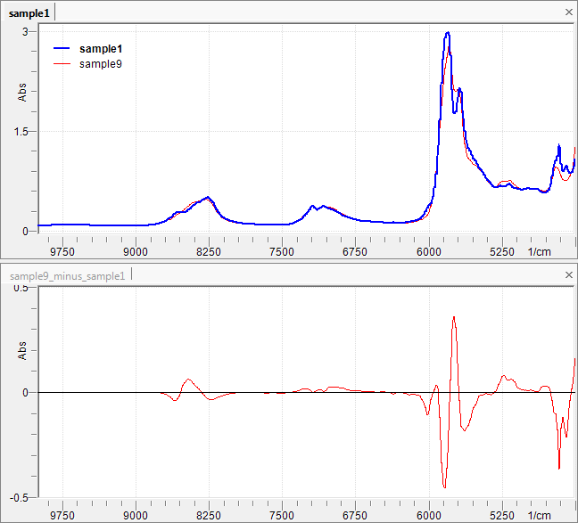Click the Abs y-axis label in top plot
Viewport: 578px width, 523px height.
(22, 93)
